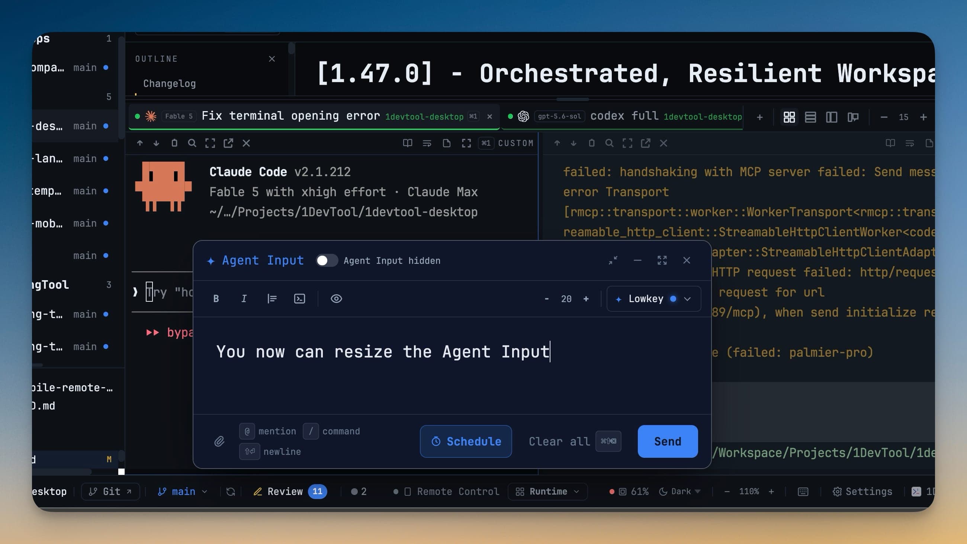Click the corner-brackets icon left of the ⌘1 CUSTOM label
967x544 pixels.
coord(466,143)
